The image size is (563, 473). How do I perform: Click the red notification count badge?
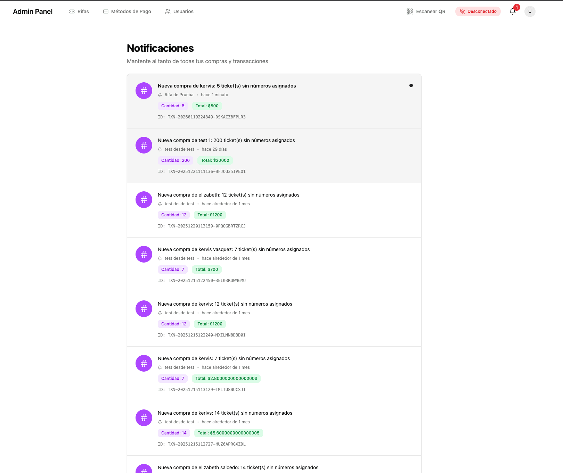(x=516, y=7)
